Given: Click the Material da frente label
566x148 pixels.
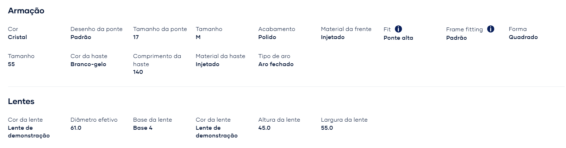Looking at the screenshot, I should [x=346, y=29].
